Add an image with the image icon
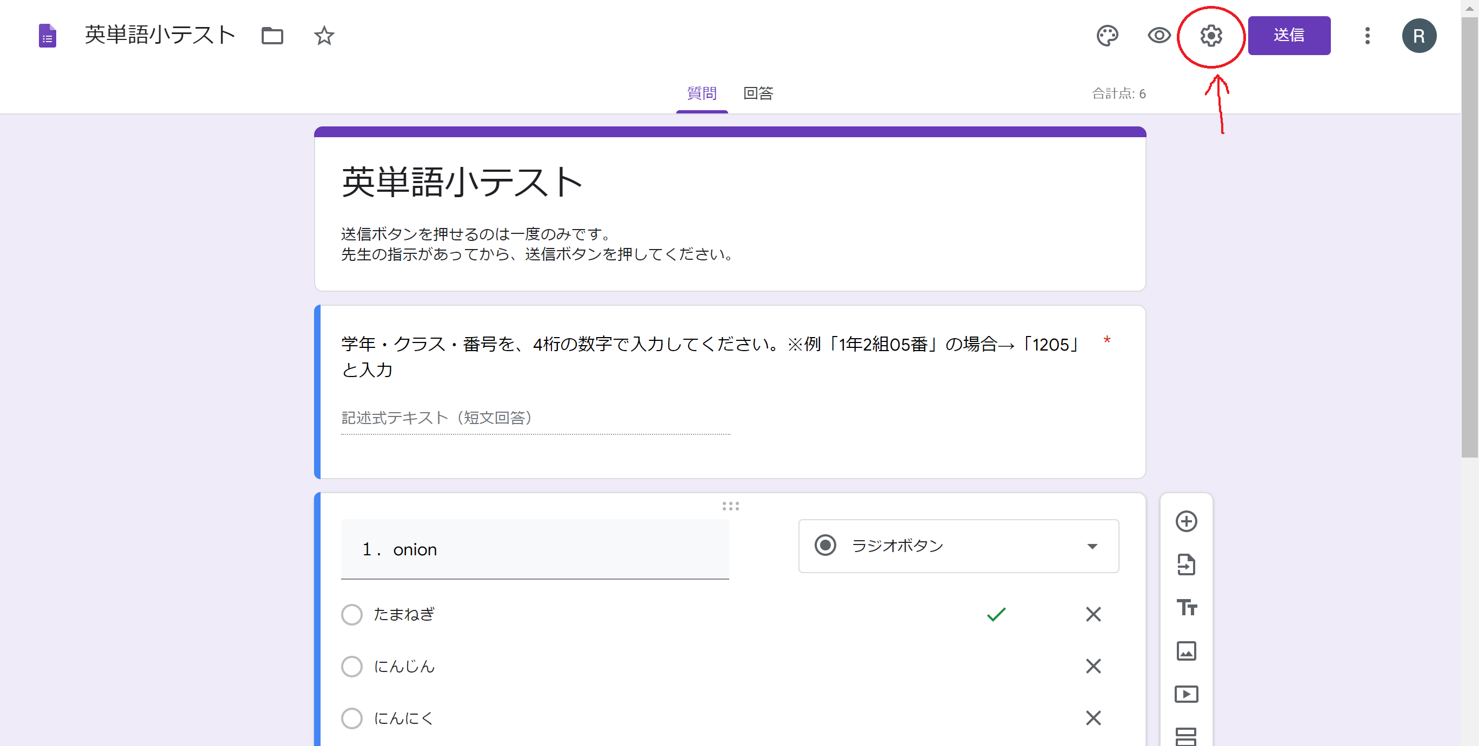 pyautogui.click(x=1185, y=651)
